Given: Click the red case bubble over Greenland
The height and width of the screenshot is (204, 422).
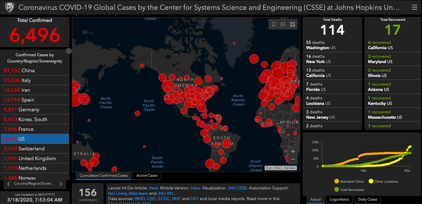Looking at the screenshot, I should pyautogui.click(x=234, y=43).
